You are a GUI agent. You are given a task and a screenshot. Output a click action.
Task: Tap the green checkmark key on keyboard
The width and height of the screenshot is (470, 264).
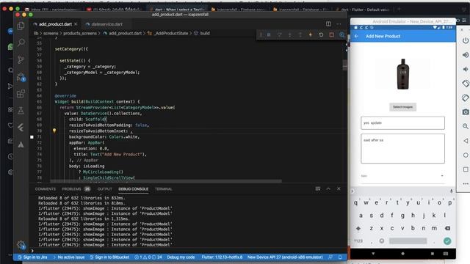[447, 241]
